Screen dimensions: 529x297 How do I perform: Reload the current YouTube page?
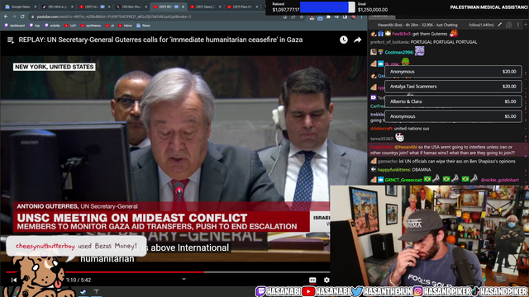click(22, 16)
